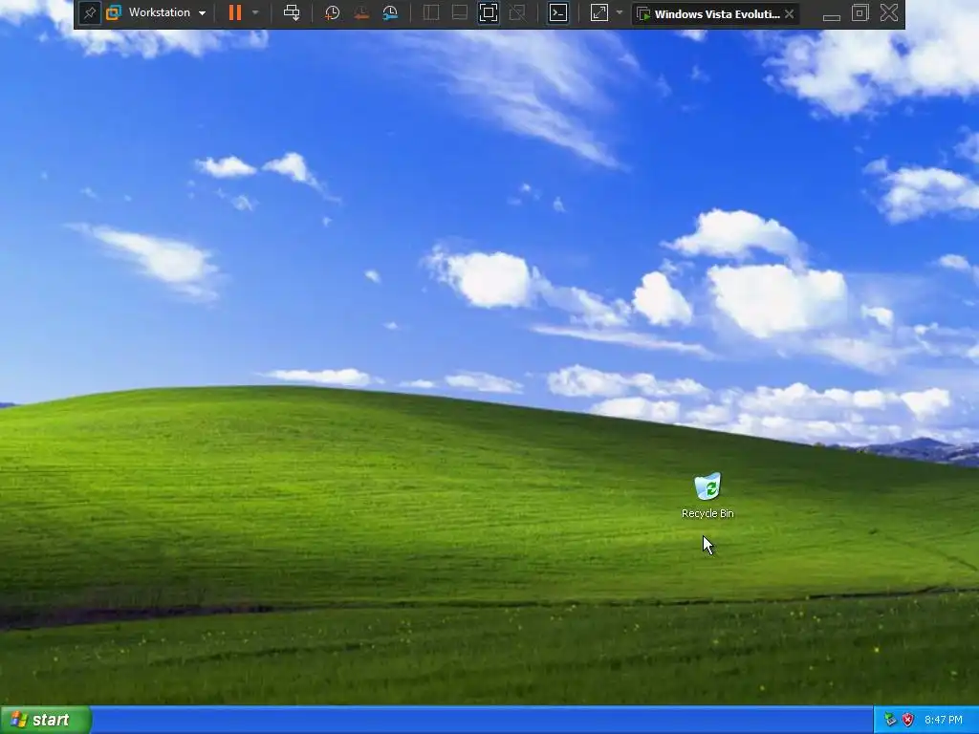The height and width of the screenshot is (734, 979).
Task: Toggle Unity mode icon
Action: (x=517, y=12)
